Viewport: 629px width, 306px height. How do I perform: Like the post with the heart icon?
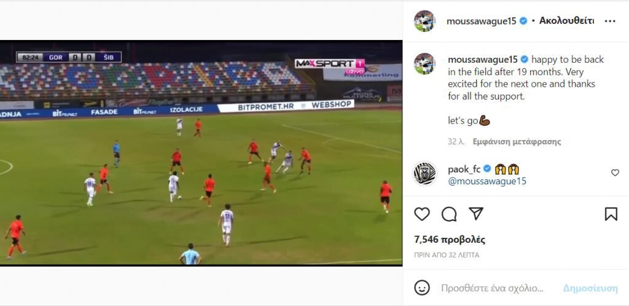(x=421, y=214)
